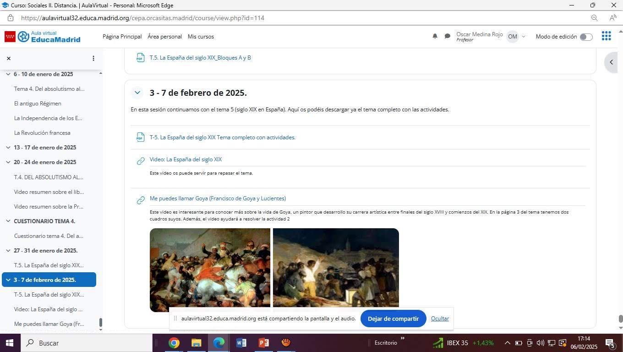Open the IBEX 35 stock widget in the taskbar
623x352 pixels.
pyautogui.click(x=463, y=343)
